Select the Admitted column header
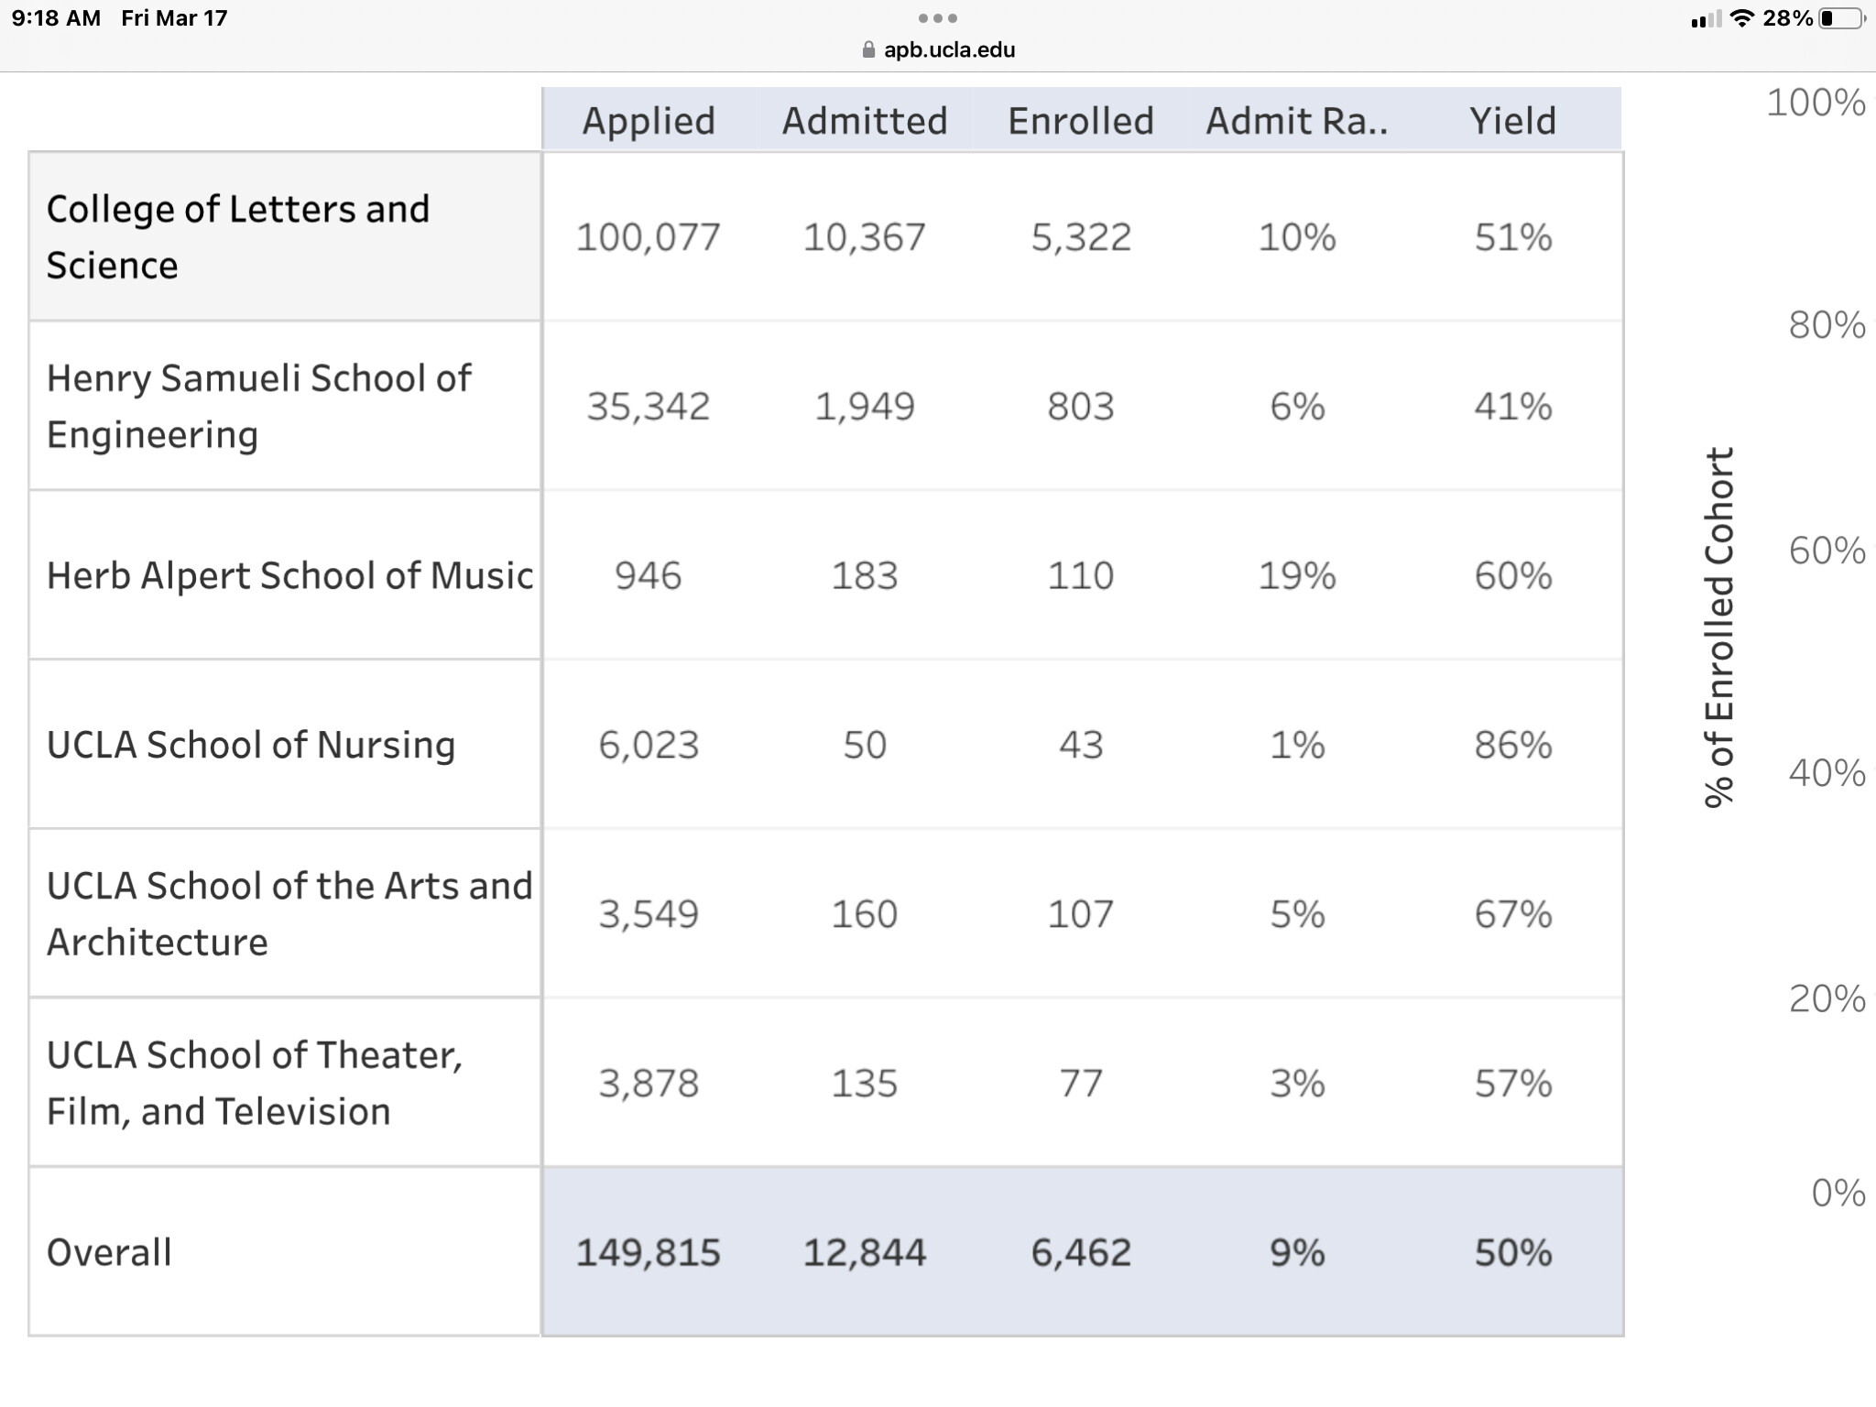This screenshot has width=1876, height=1407. pos(865,121)
